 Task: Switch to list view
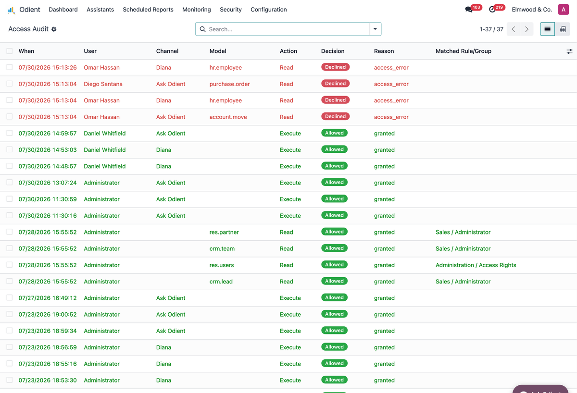coord(547,29)
